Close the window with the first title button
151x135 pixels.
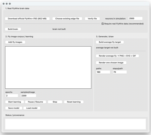[x=4, y=4]
